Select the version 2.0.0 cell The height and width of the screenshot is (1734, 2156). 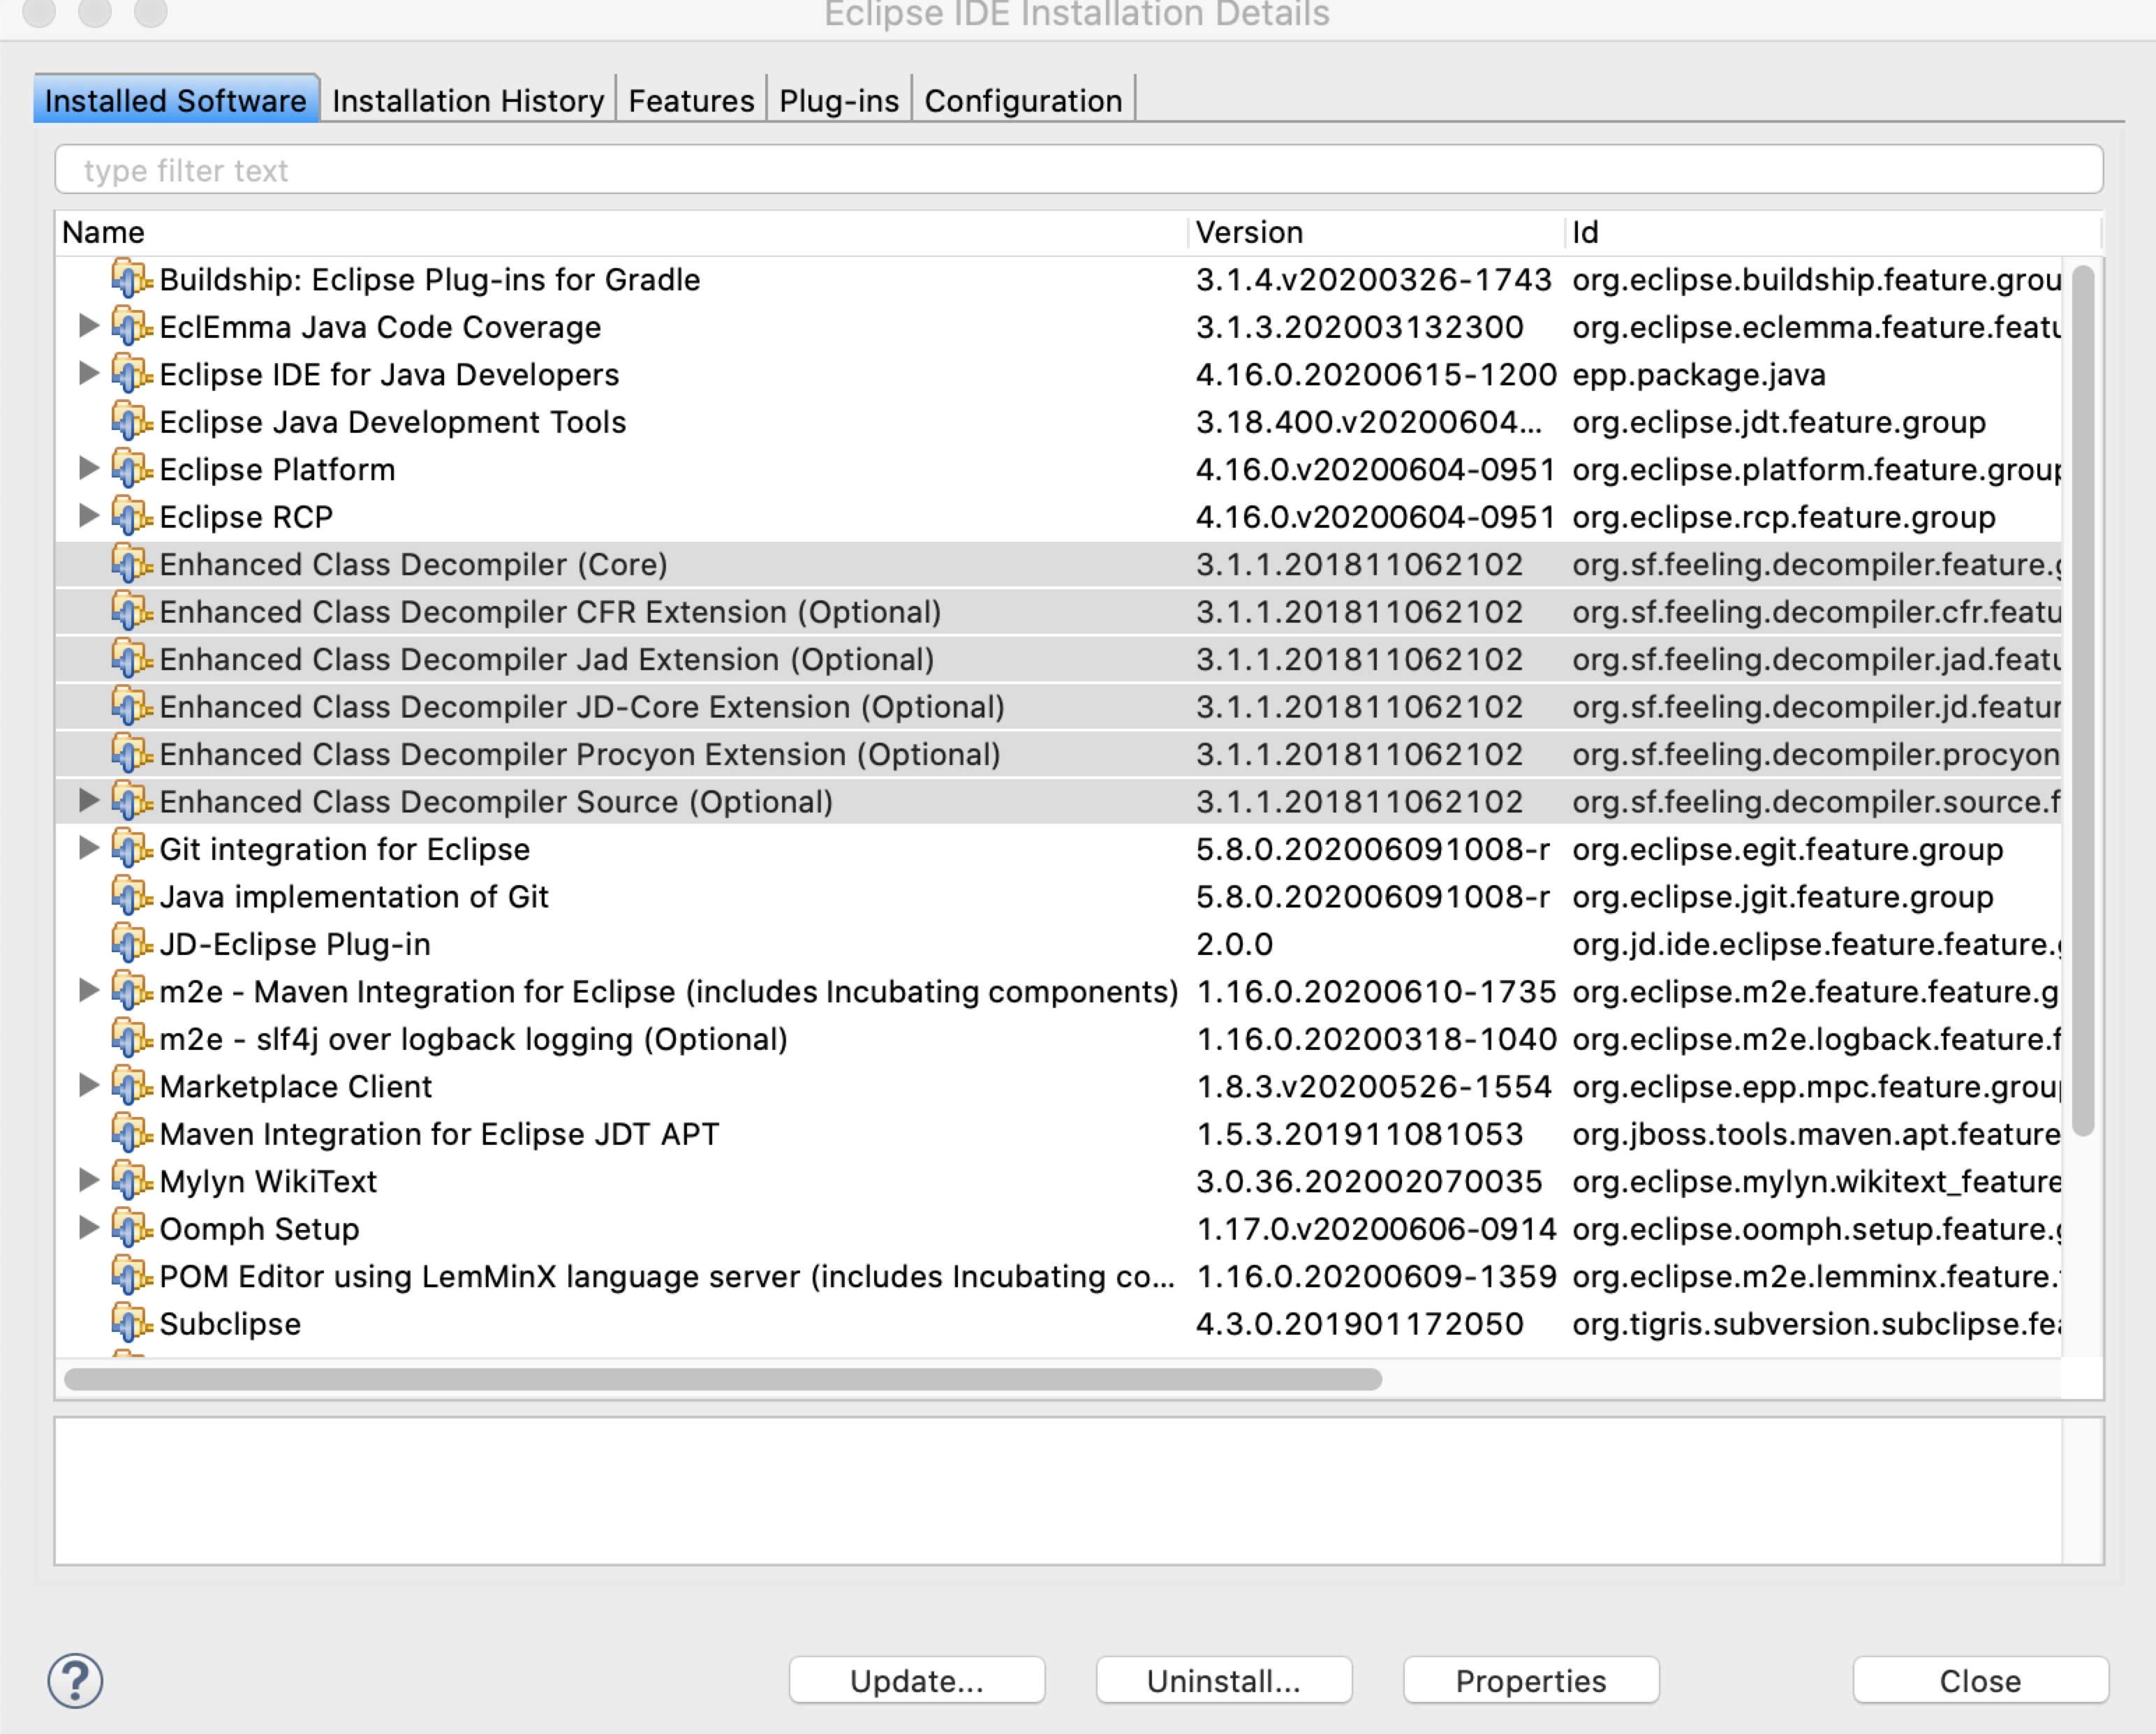(x=1234, y=944)
